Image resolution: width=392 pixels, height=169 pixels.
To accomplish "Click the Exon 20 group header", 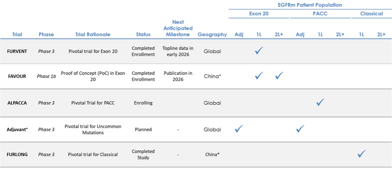I will (x=258, y=14).
